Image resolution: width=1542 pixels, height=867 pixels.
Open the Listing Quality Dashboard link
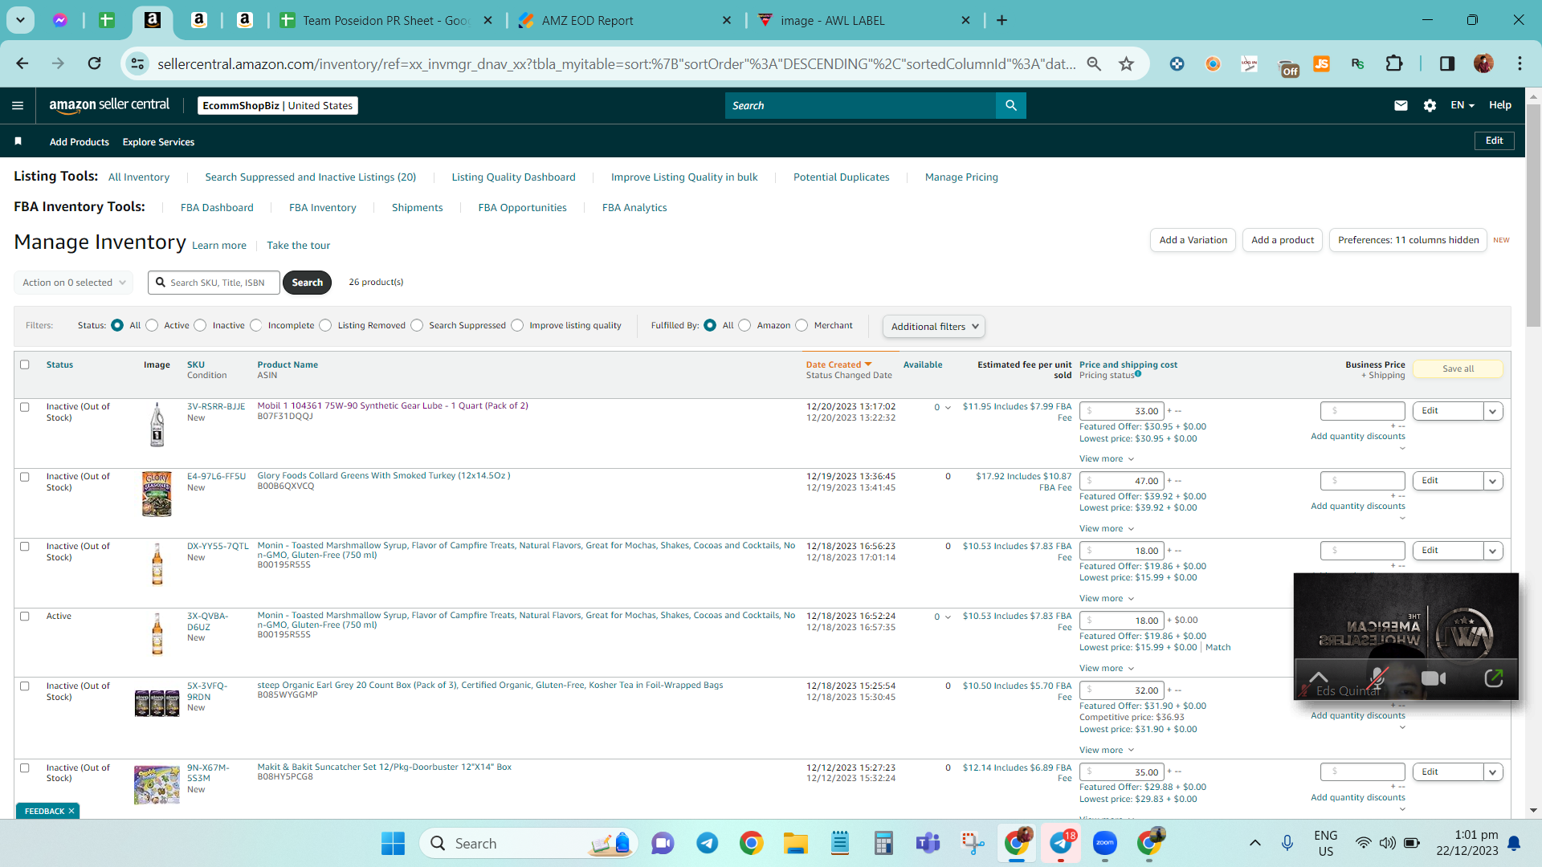pos(514,177)
